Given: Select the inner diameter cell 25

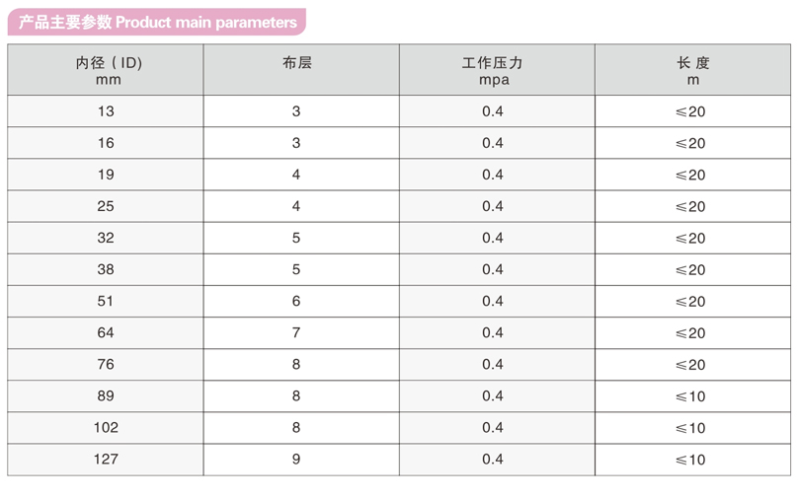Looking at the screenshot, I should pos(106,206).
